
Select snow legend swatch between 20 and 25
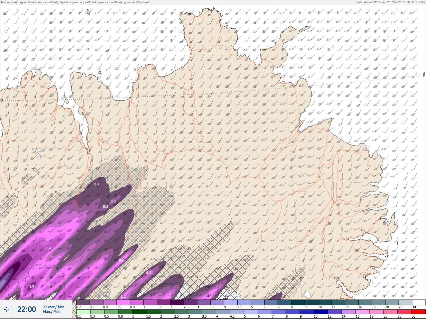click(392, 302)
